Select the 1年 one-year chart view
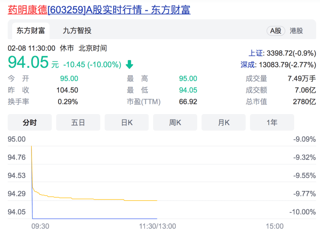The width and height of the screenshot is (320, 232). (x=272, y=122)
